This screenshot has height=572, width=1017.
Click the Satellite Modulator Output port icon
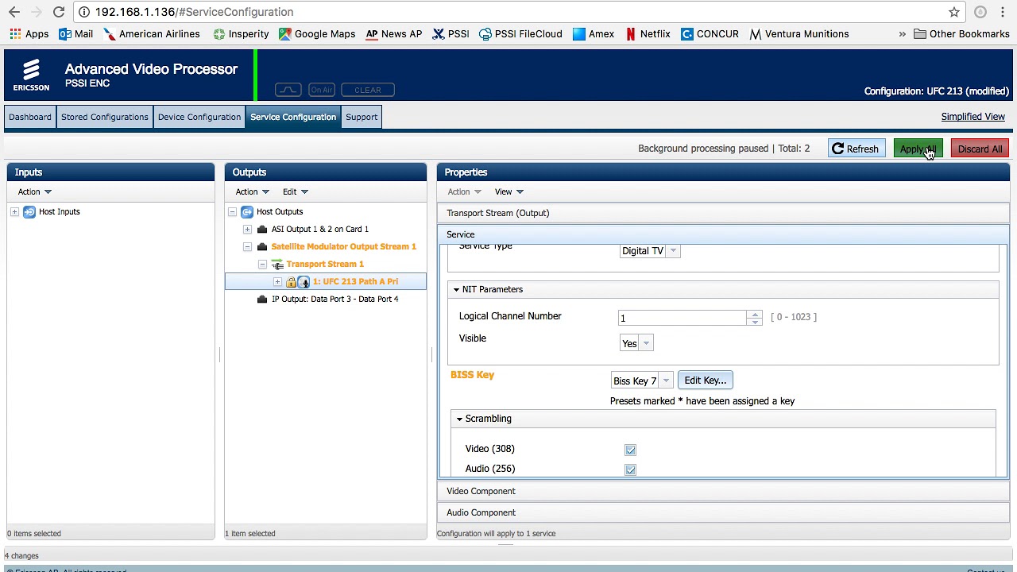tap(262, 247)
